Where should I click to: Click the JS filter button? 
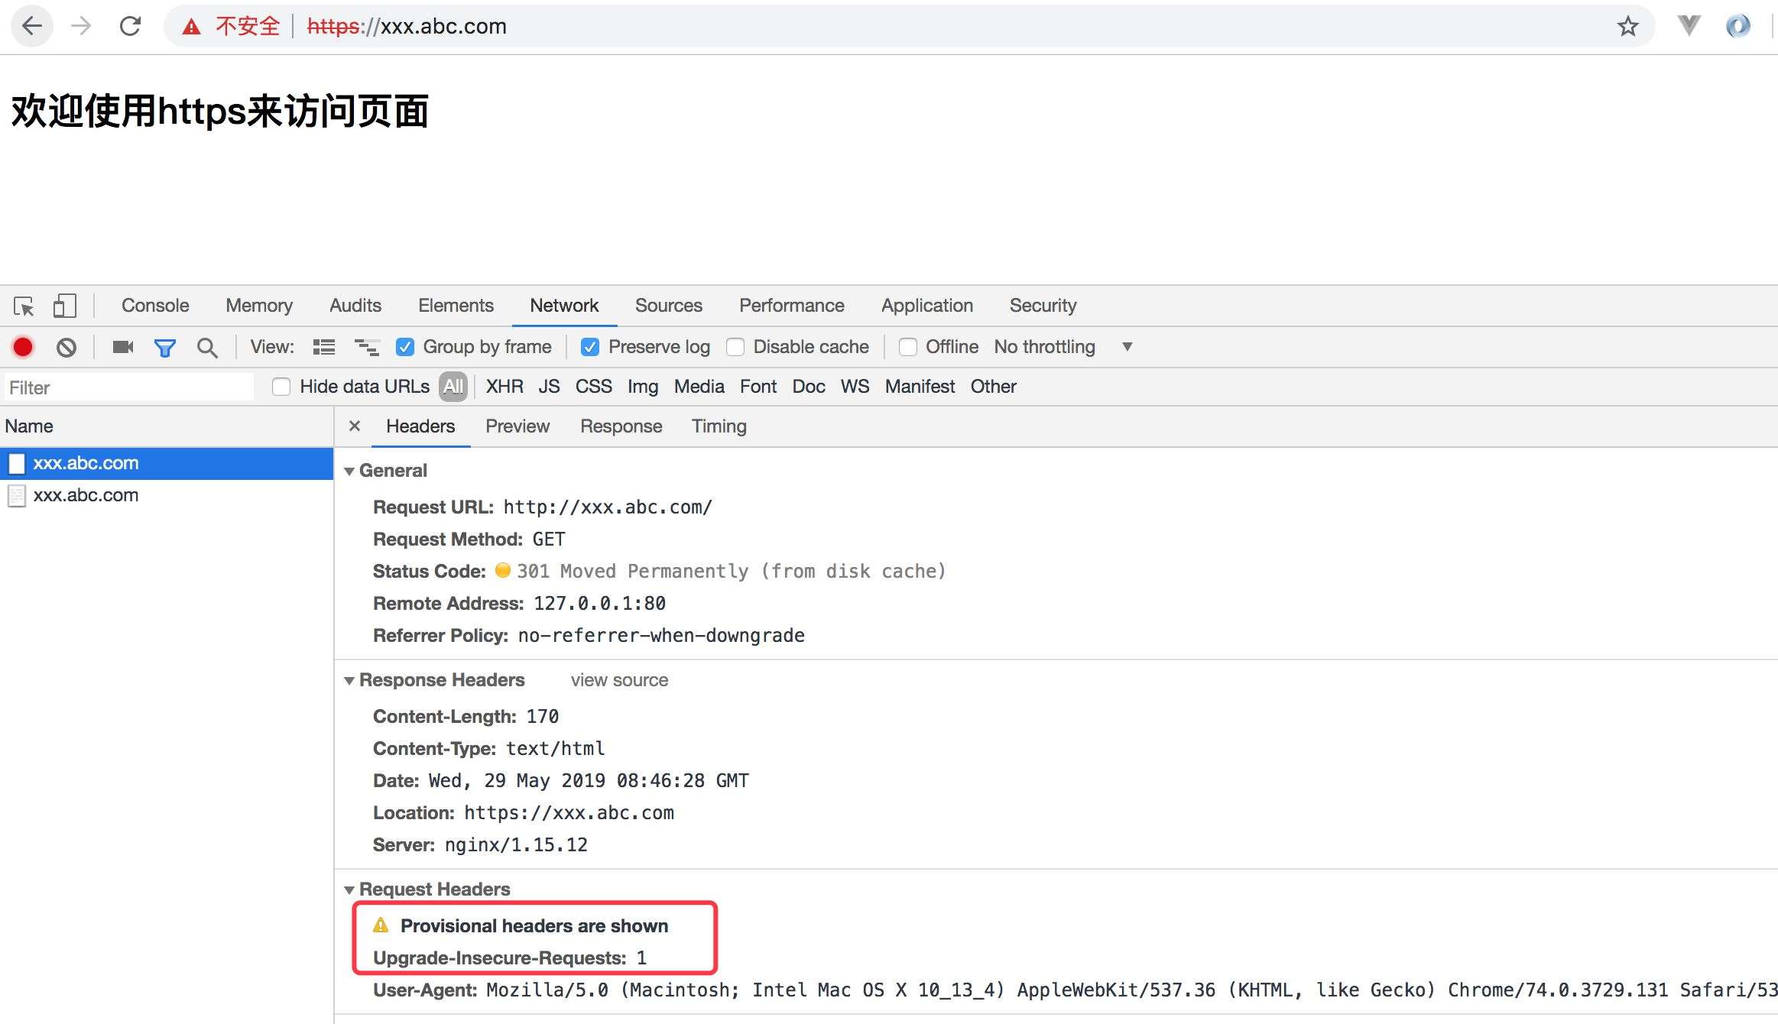click(x=547, y=387)
